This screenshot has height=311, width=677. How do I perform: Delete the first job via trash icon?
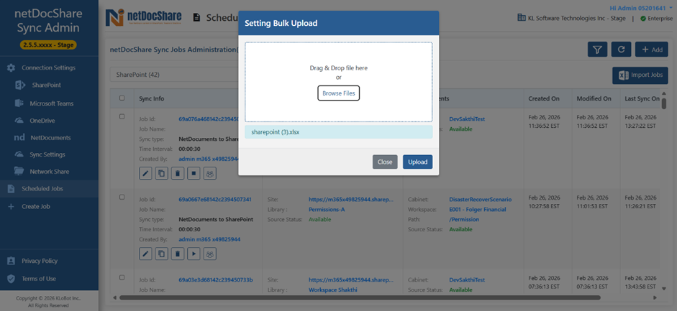(x=178, y=174)
